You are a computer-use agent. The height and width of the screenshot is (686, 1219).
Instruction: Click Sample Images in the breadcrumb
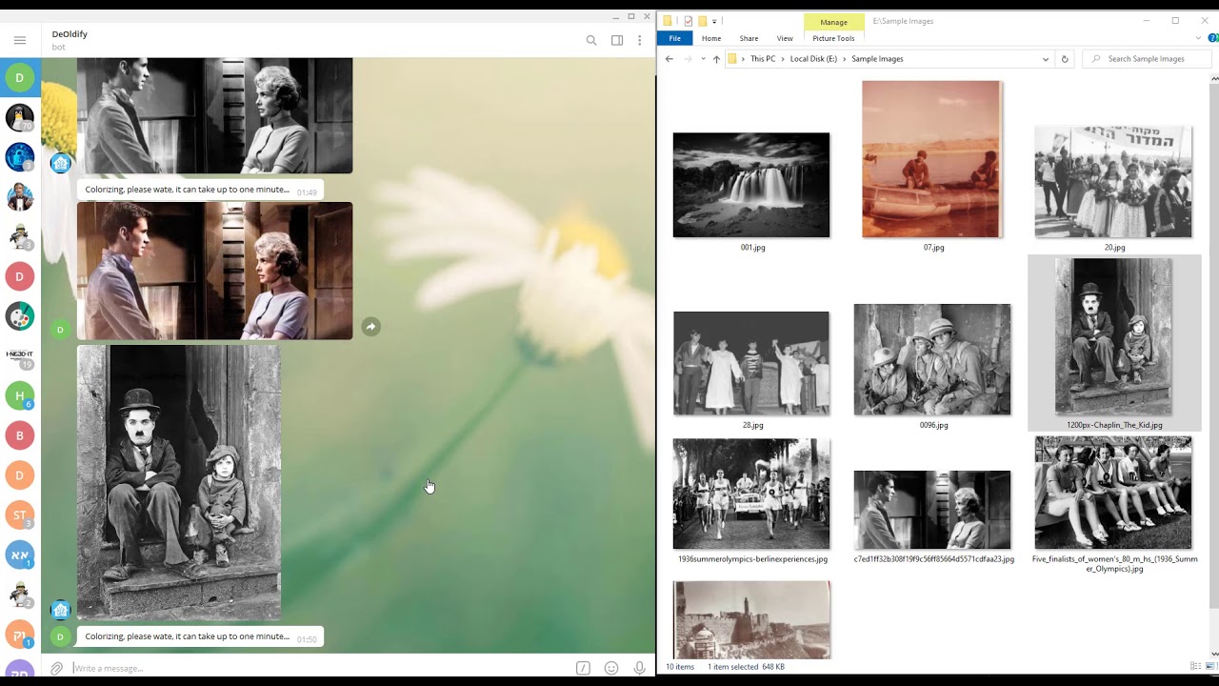877,59
